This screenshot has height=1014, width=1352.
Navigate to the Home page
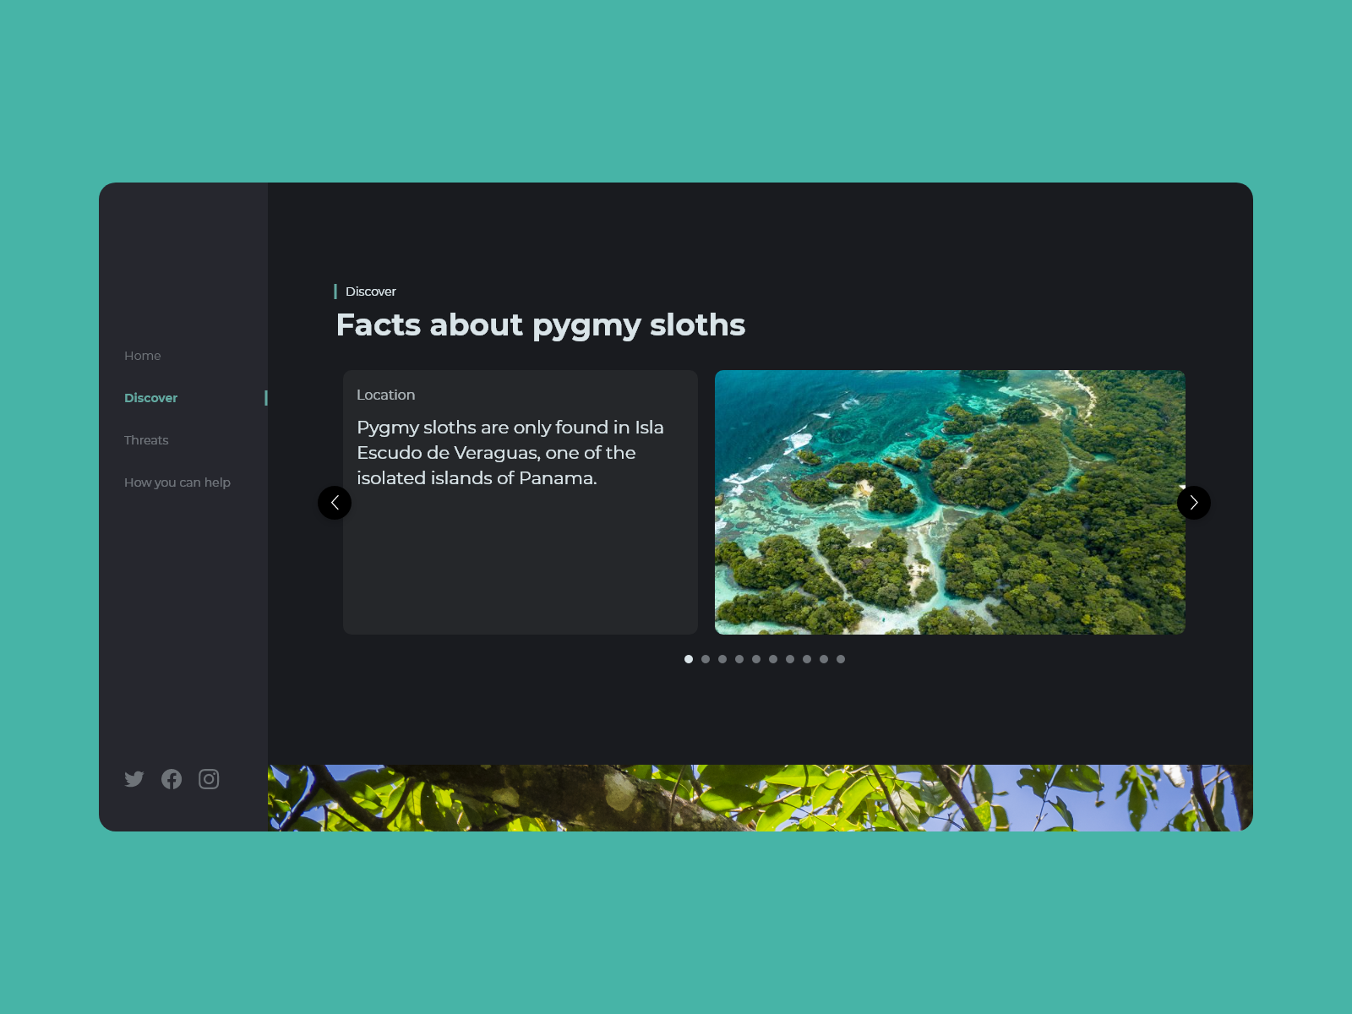pos(142,356)
